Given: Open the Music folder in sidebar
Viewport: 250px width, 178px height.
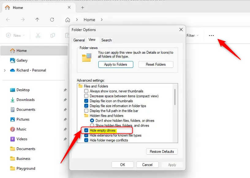Looking at the screenshot, I should (x=21, y=129).
